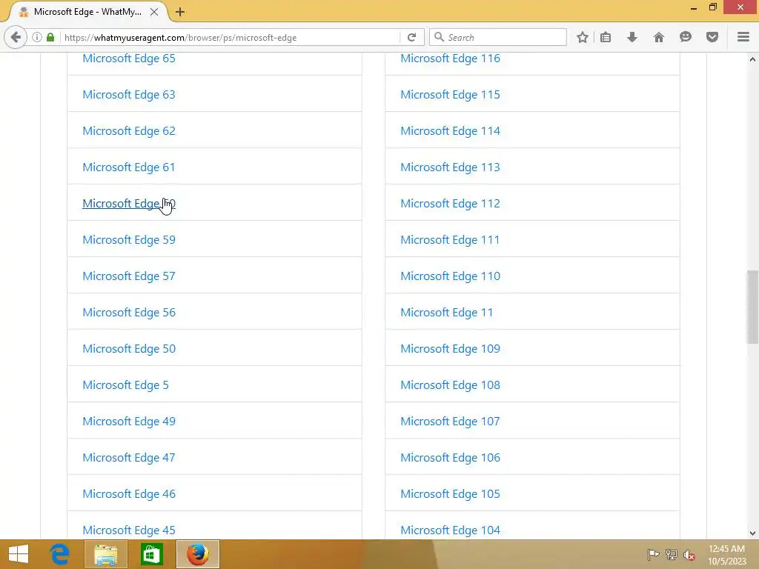Open Microsoft Edge 110 link
The image size is (759, 569).
click(x=450, y=276)
